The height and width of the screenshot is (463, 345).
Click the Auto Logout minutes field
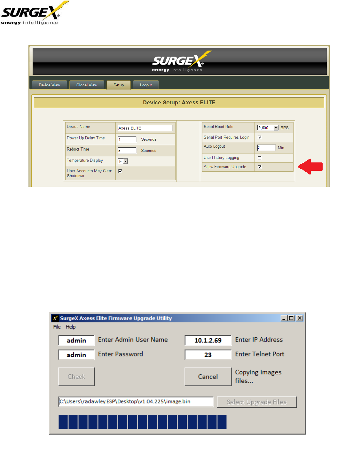(266, 148)
